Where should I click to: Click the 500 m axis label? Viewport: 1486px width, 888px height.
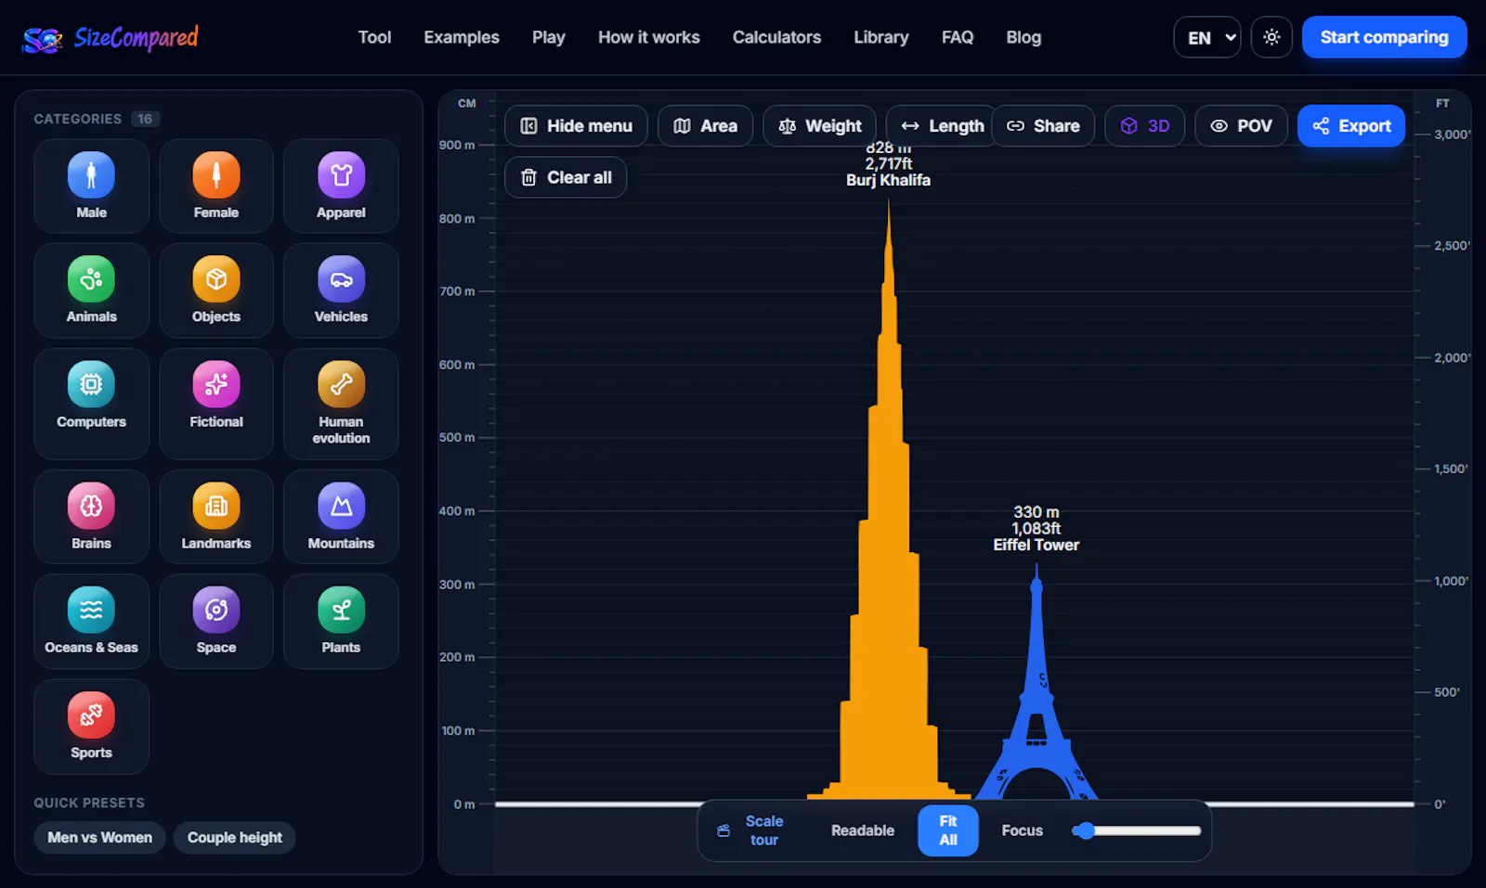[457, 437]
